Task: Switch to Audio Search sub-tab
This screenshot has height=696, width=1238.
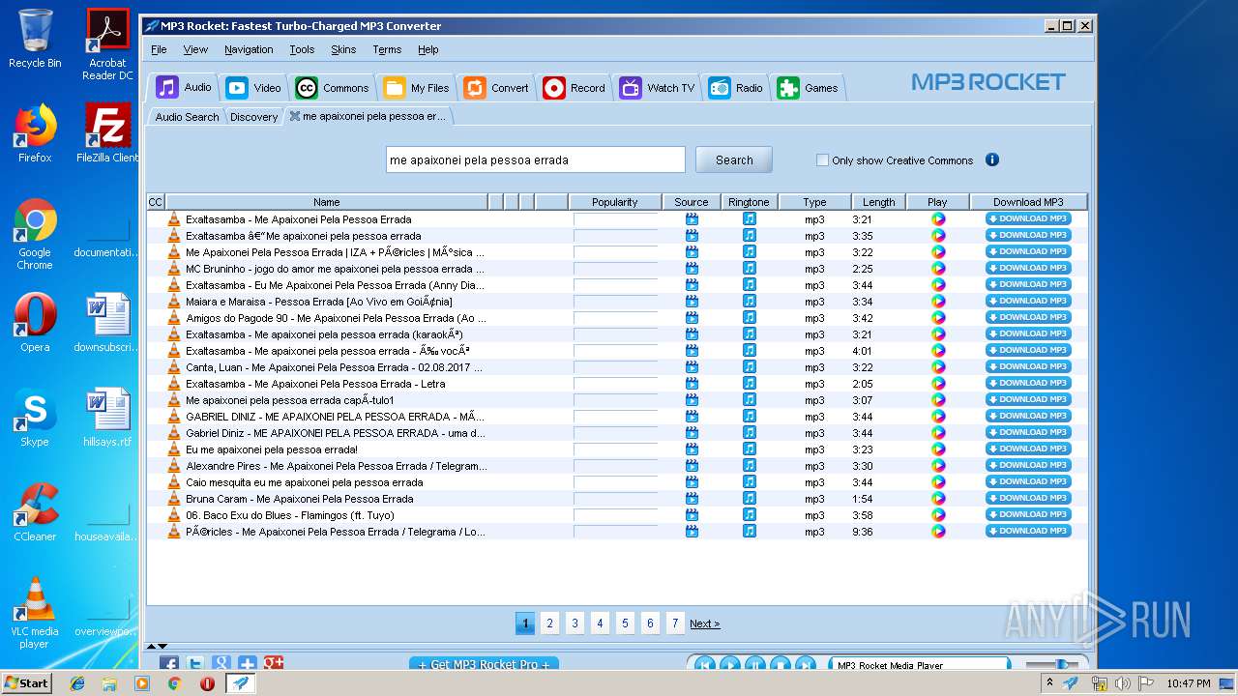Action: coord(187,117)
